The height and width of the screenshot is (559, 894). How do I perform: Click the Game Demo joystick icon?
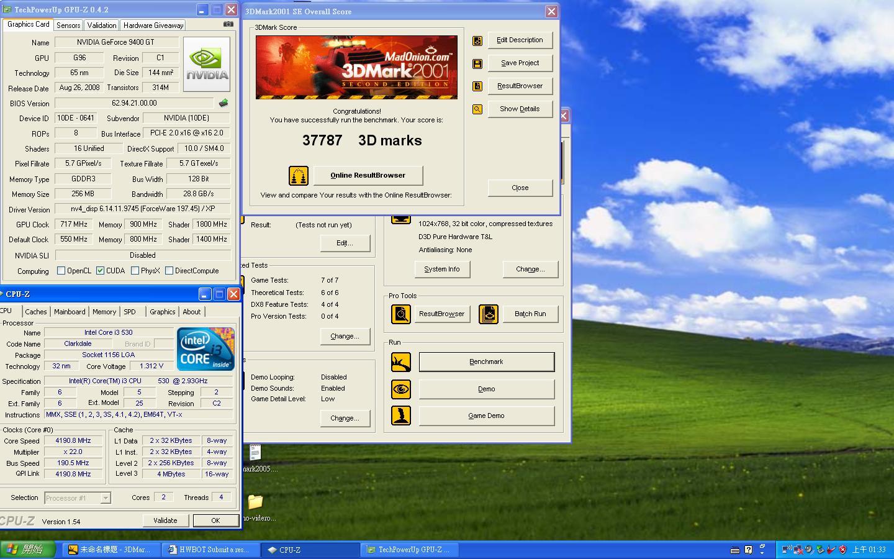pyautogui.click(x=401, y=416)
